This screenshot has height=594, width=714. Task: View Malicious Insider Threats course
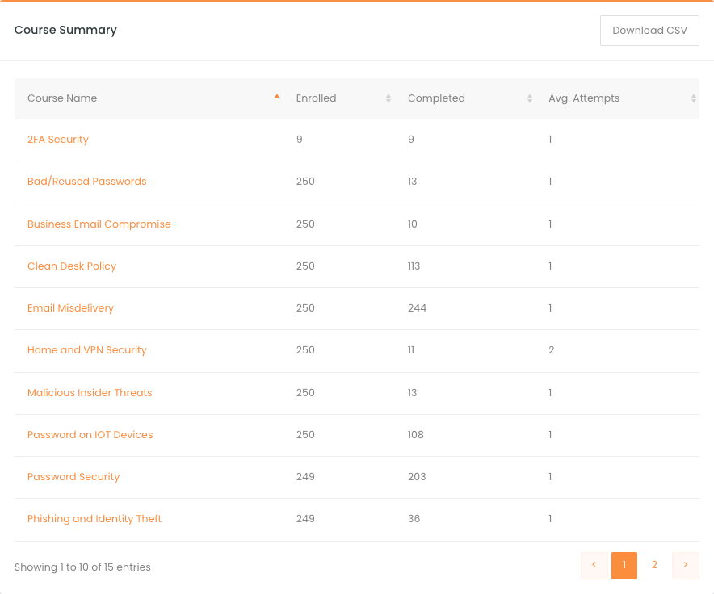89,393
